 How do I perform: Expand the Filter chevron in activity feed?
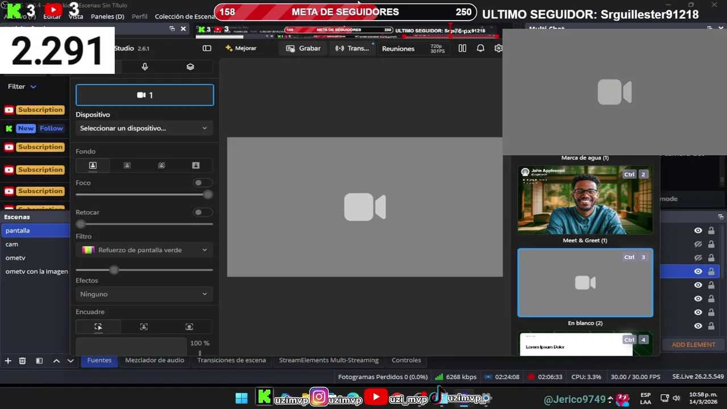(33, 86)
